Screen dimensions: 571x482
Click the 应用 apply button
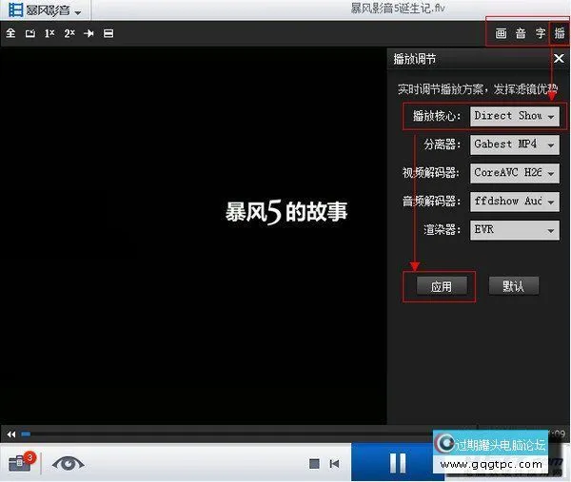[x=442, y=286]
